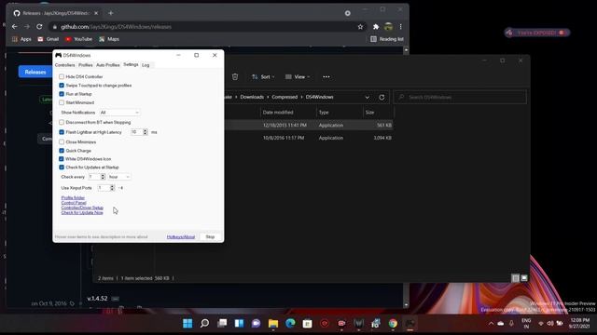Turn off the Quick Charge checkbox

pos(62,151)
